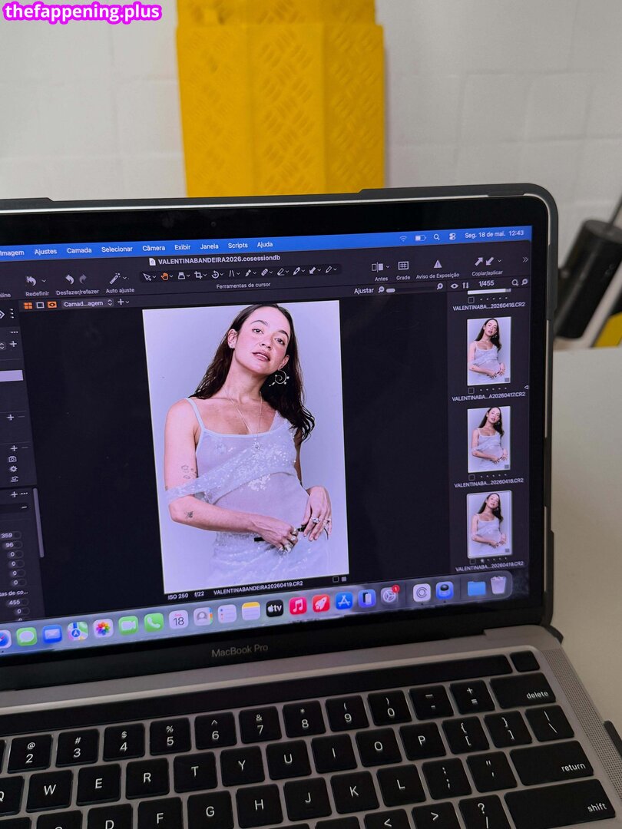Click the viewer zoom slider handle

(x=390, y=290)
